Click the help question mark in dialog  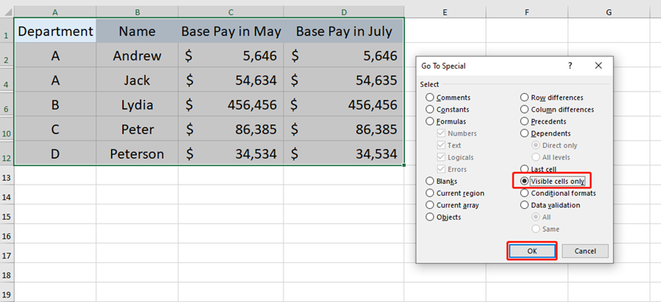(570, 66)
